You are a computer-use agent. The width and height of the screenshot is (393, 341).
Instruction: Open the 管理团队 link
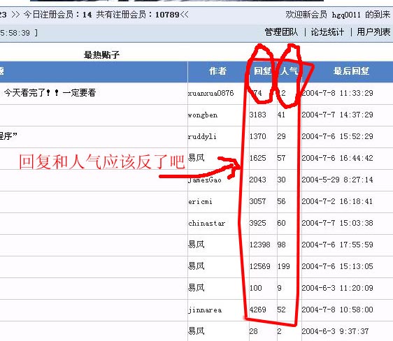coord(281,32)
